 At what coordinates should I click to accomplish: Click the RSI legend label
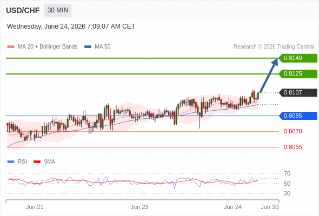point(22,162)
